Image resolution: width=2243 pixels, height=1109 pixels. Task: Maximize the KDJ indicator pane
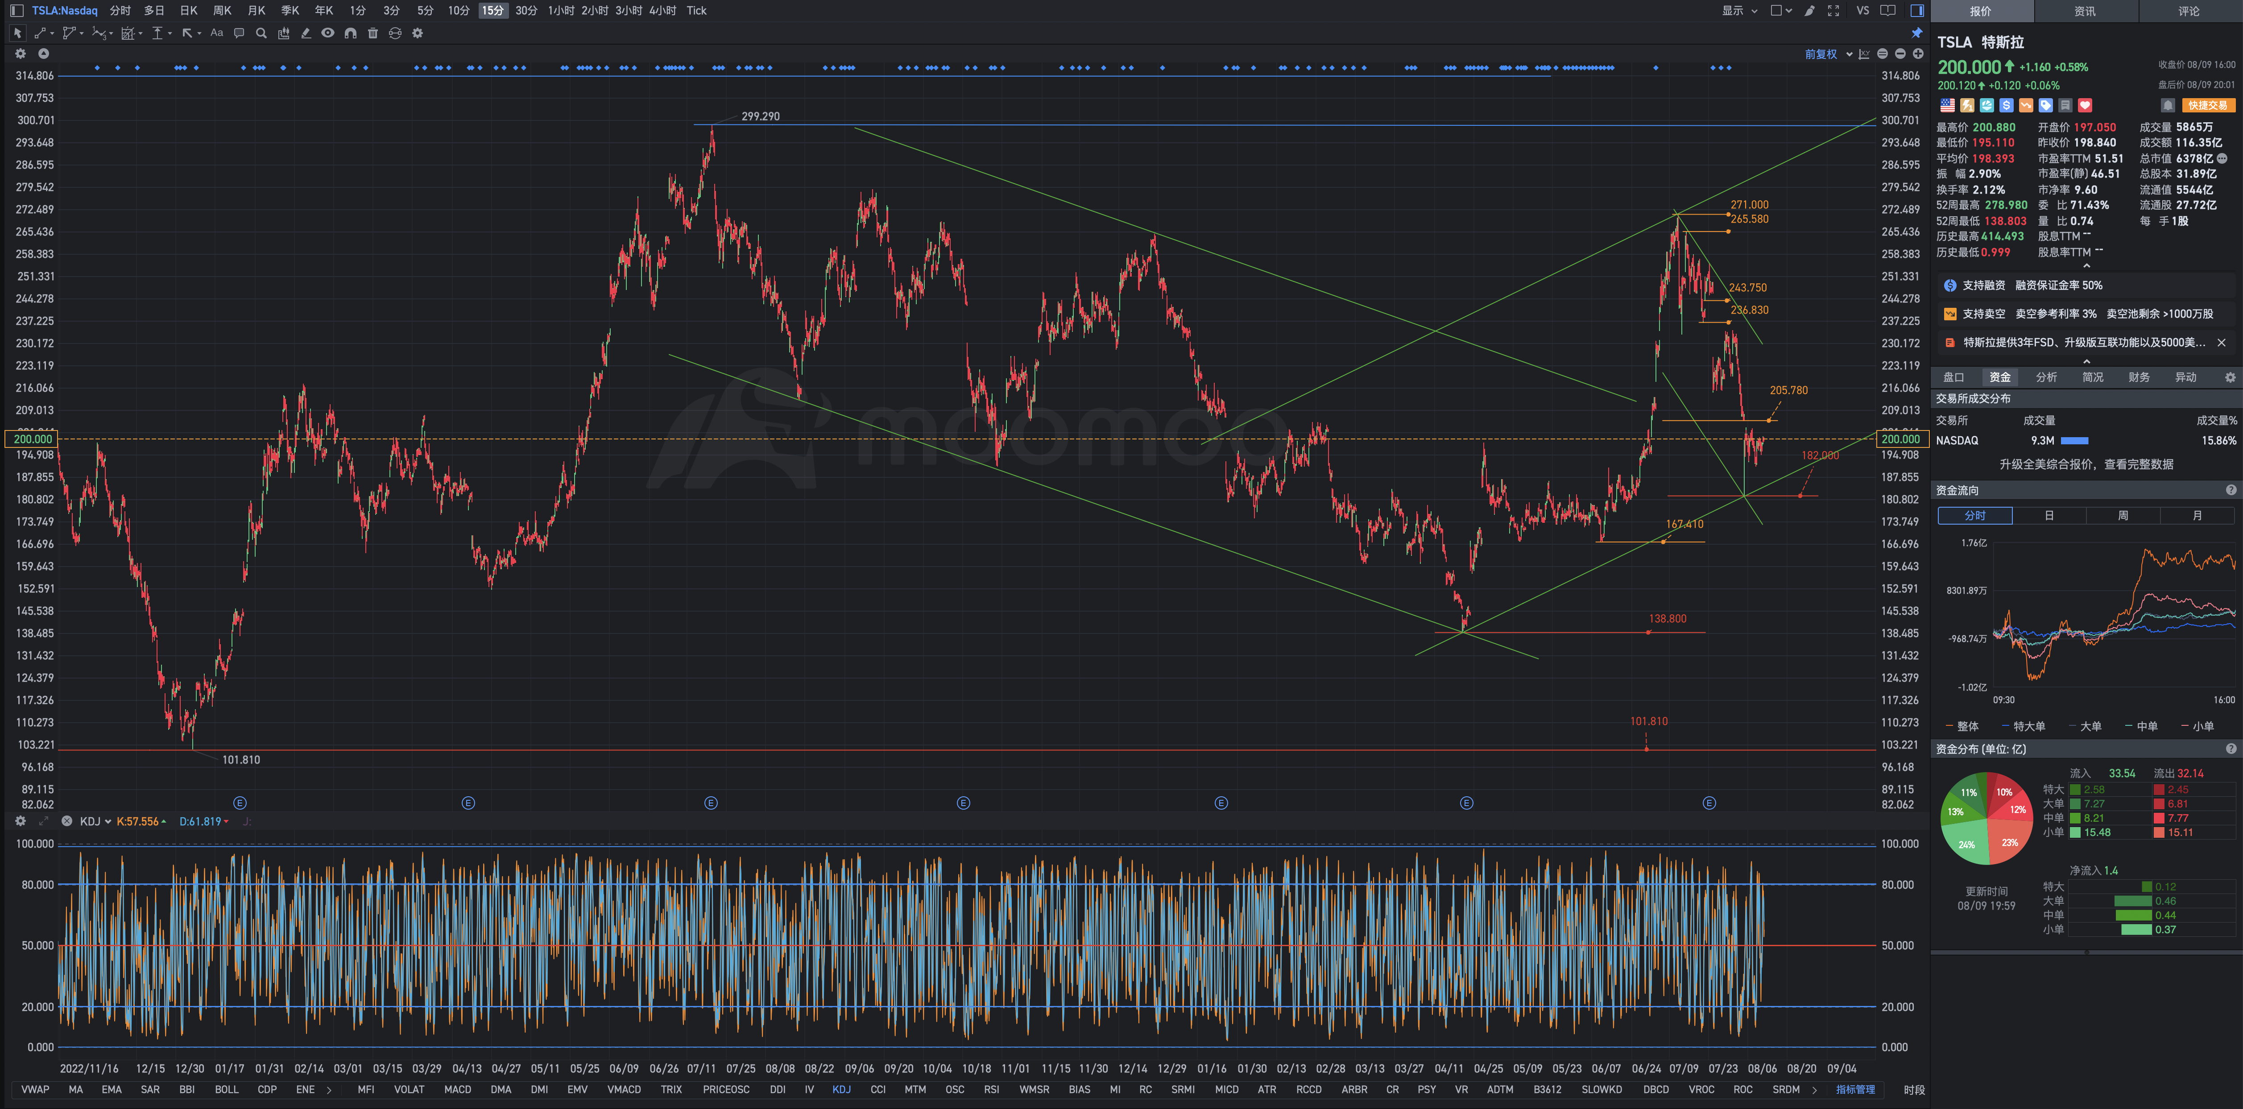[x=44, y=821]
